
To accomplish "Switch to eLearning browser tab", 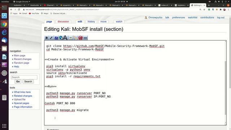I will (67, 5).
